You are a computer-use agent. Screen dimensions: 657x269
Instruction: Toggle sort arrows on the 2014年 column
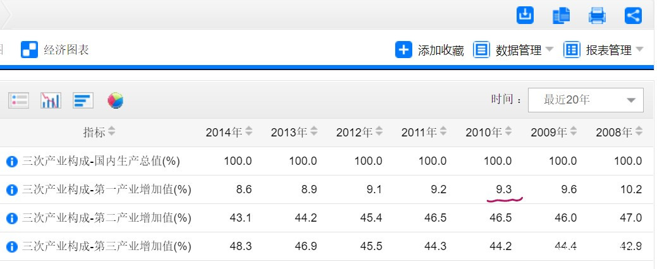click(x=249, y=132)
